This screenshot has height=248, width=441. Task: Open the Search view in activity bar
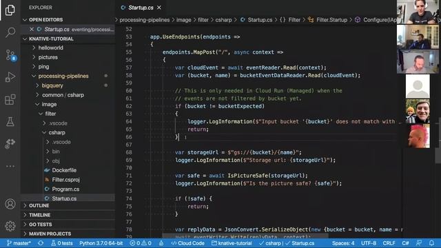pyautogui.click(x=10, y=32)
